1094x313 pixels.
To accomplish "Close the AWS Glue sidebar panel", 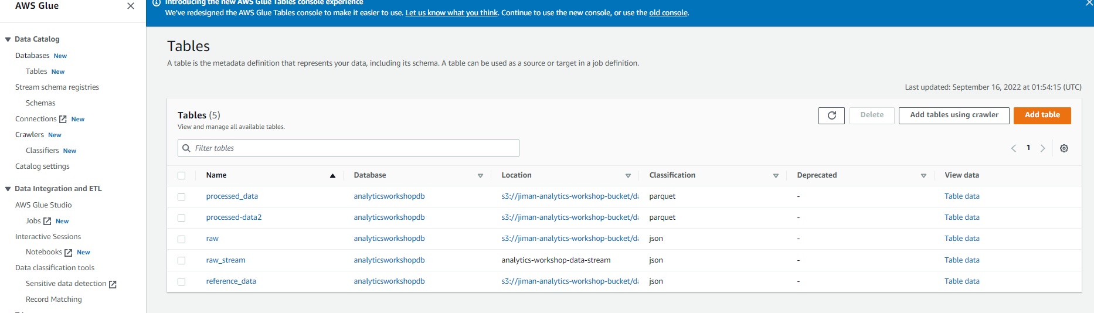I will pos(131,6).
